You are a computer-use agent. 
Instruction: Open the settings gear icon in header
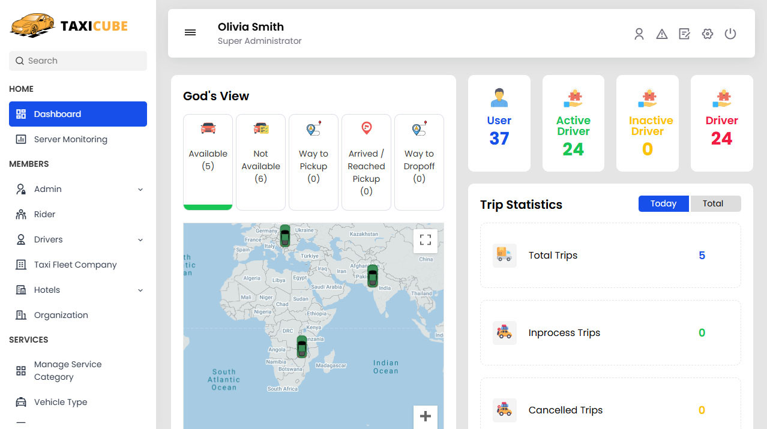708,34
